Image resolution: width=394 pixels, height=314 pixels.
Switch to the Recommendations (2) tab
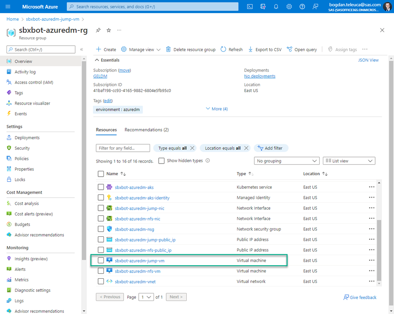click(x=146, y=130)
